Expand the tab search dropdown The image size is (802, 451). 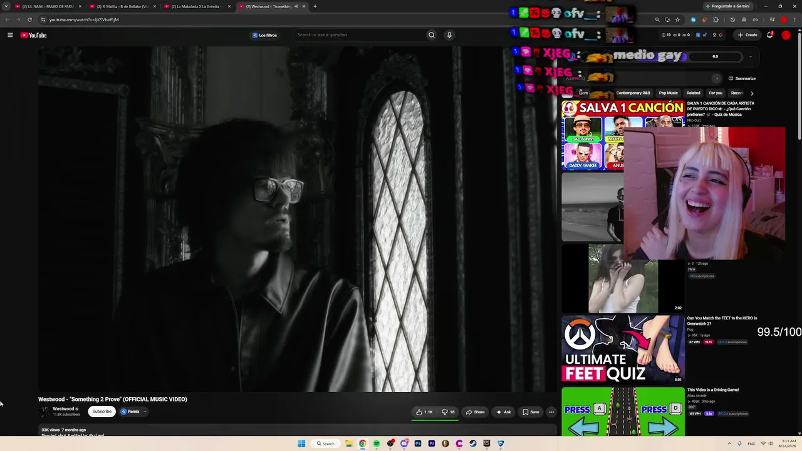[6, 6]
